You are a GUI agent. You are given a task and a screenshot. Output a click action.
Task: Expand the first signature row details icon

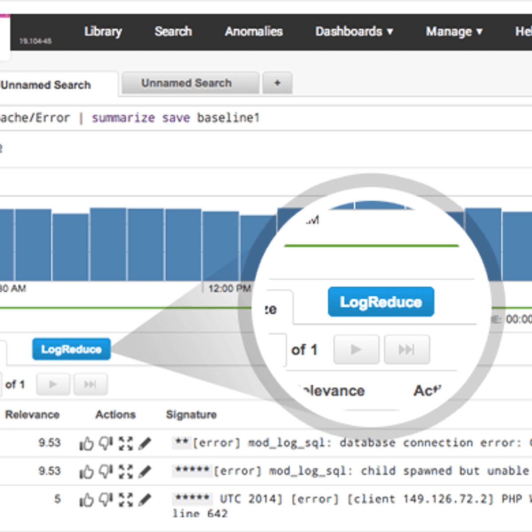click(x=125, y=443)
